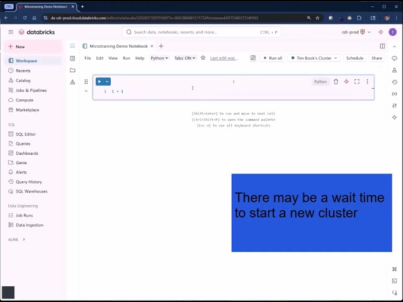
Task: Open the Microtraining Demo Notebook tab
Action: point(118,46)
